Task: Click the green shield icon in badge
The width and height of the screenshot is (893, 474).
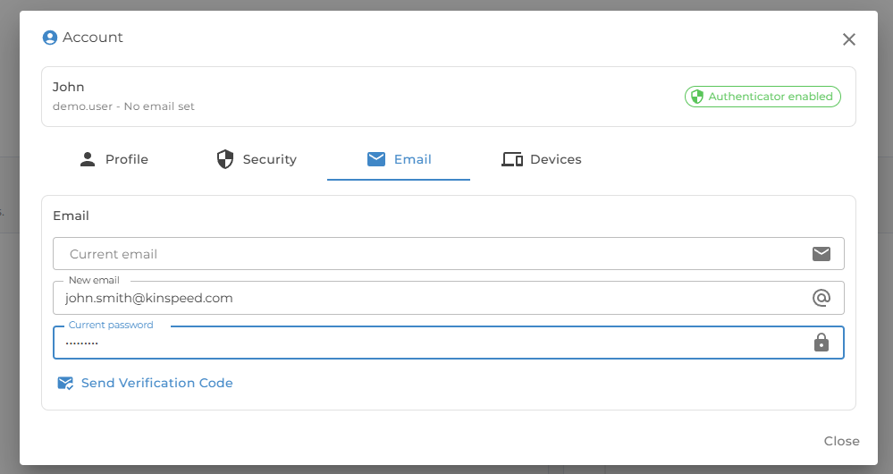Action: pos(697,97)
